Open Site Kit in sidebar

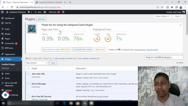pos(8,23)
